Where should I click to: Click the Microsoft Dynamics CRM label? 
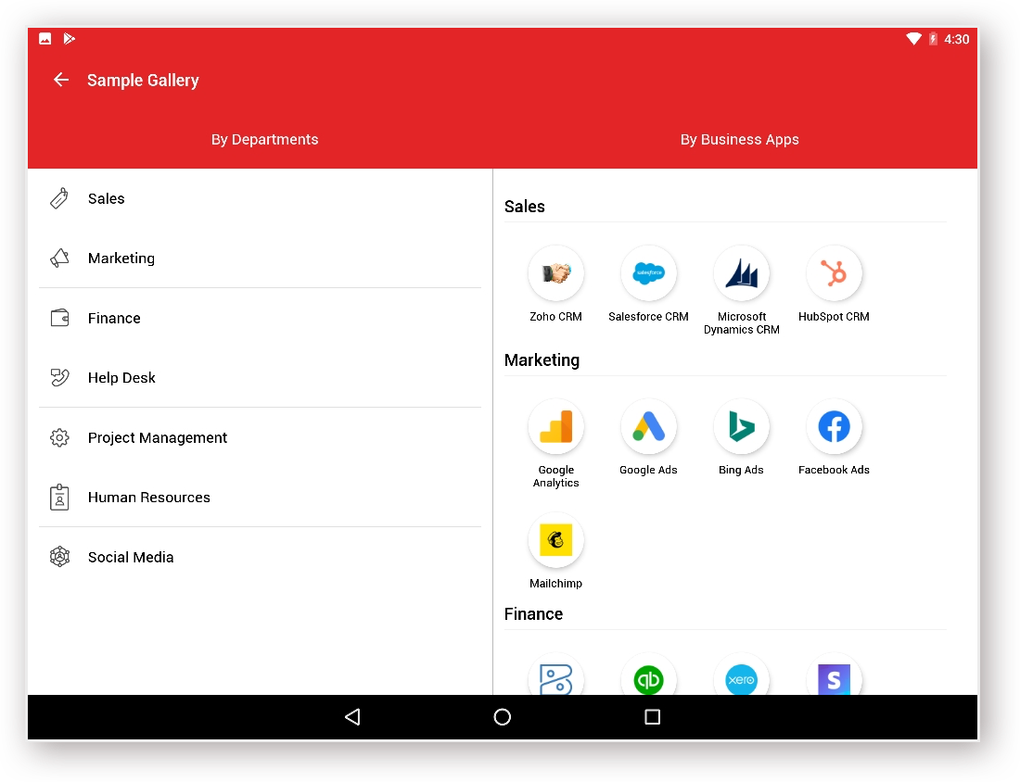tap(742, 323)
